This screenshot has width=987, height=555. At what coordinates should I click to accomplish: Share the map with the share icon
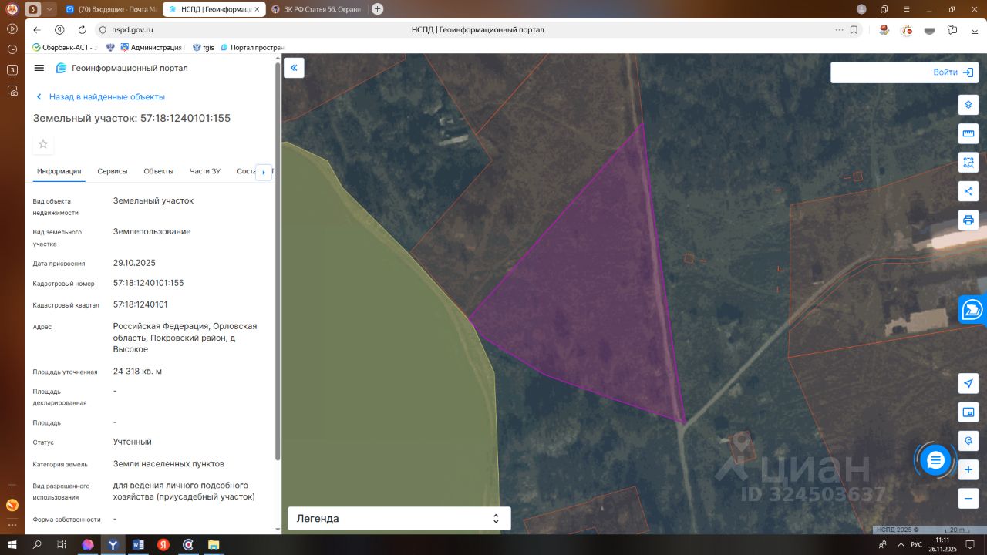point(968,191)
